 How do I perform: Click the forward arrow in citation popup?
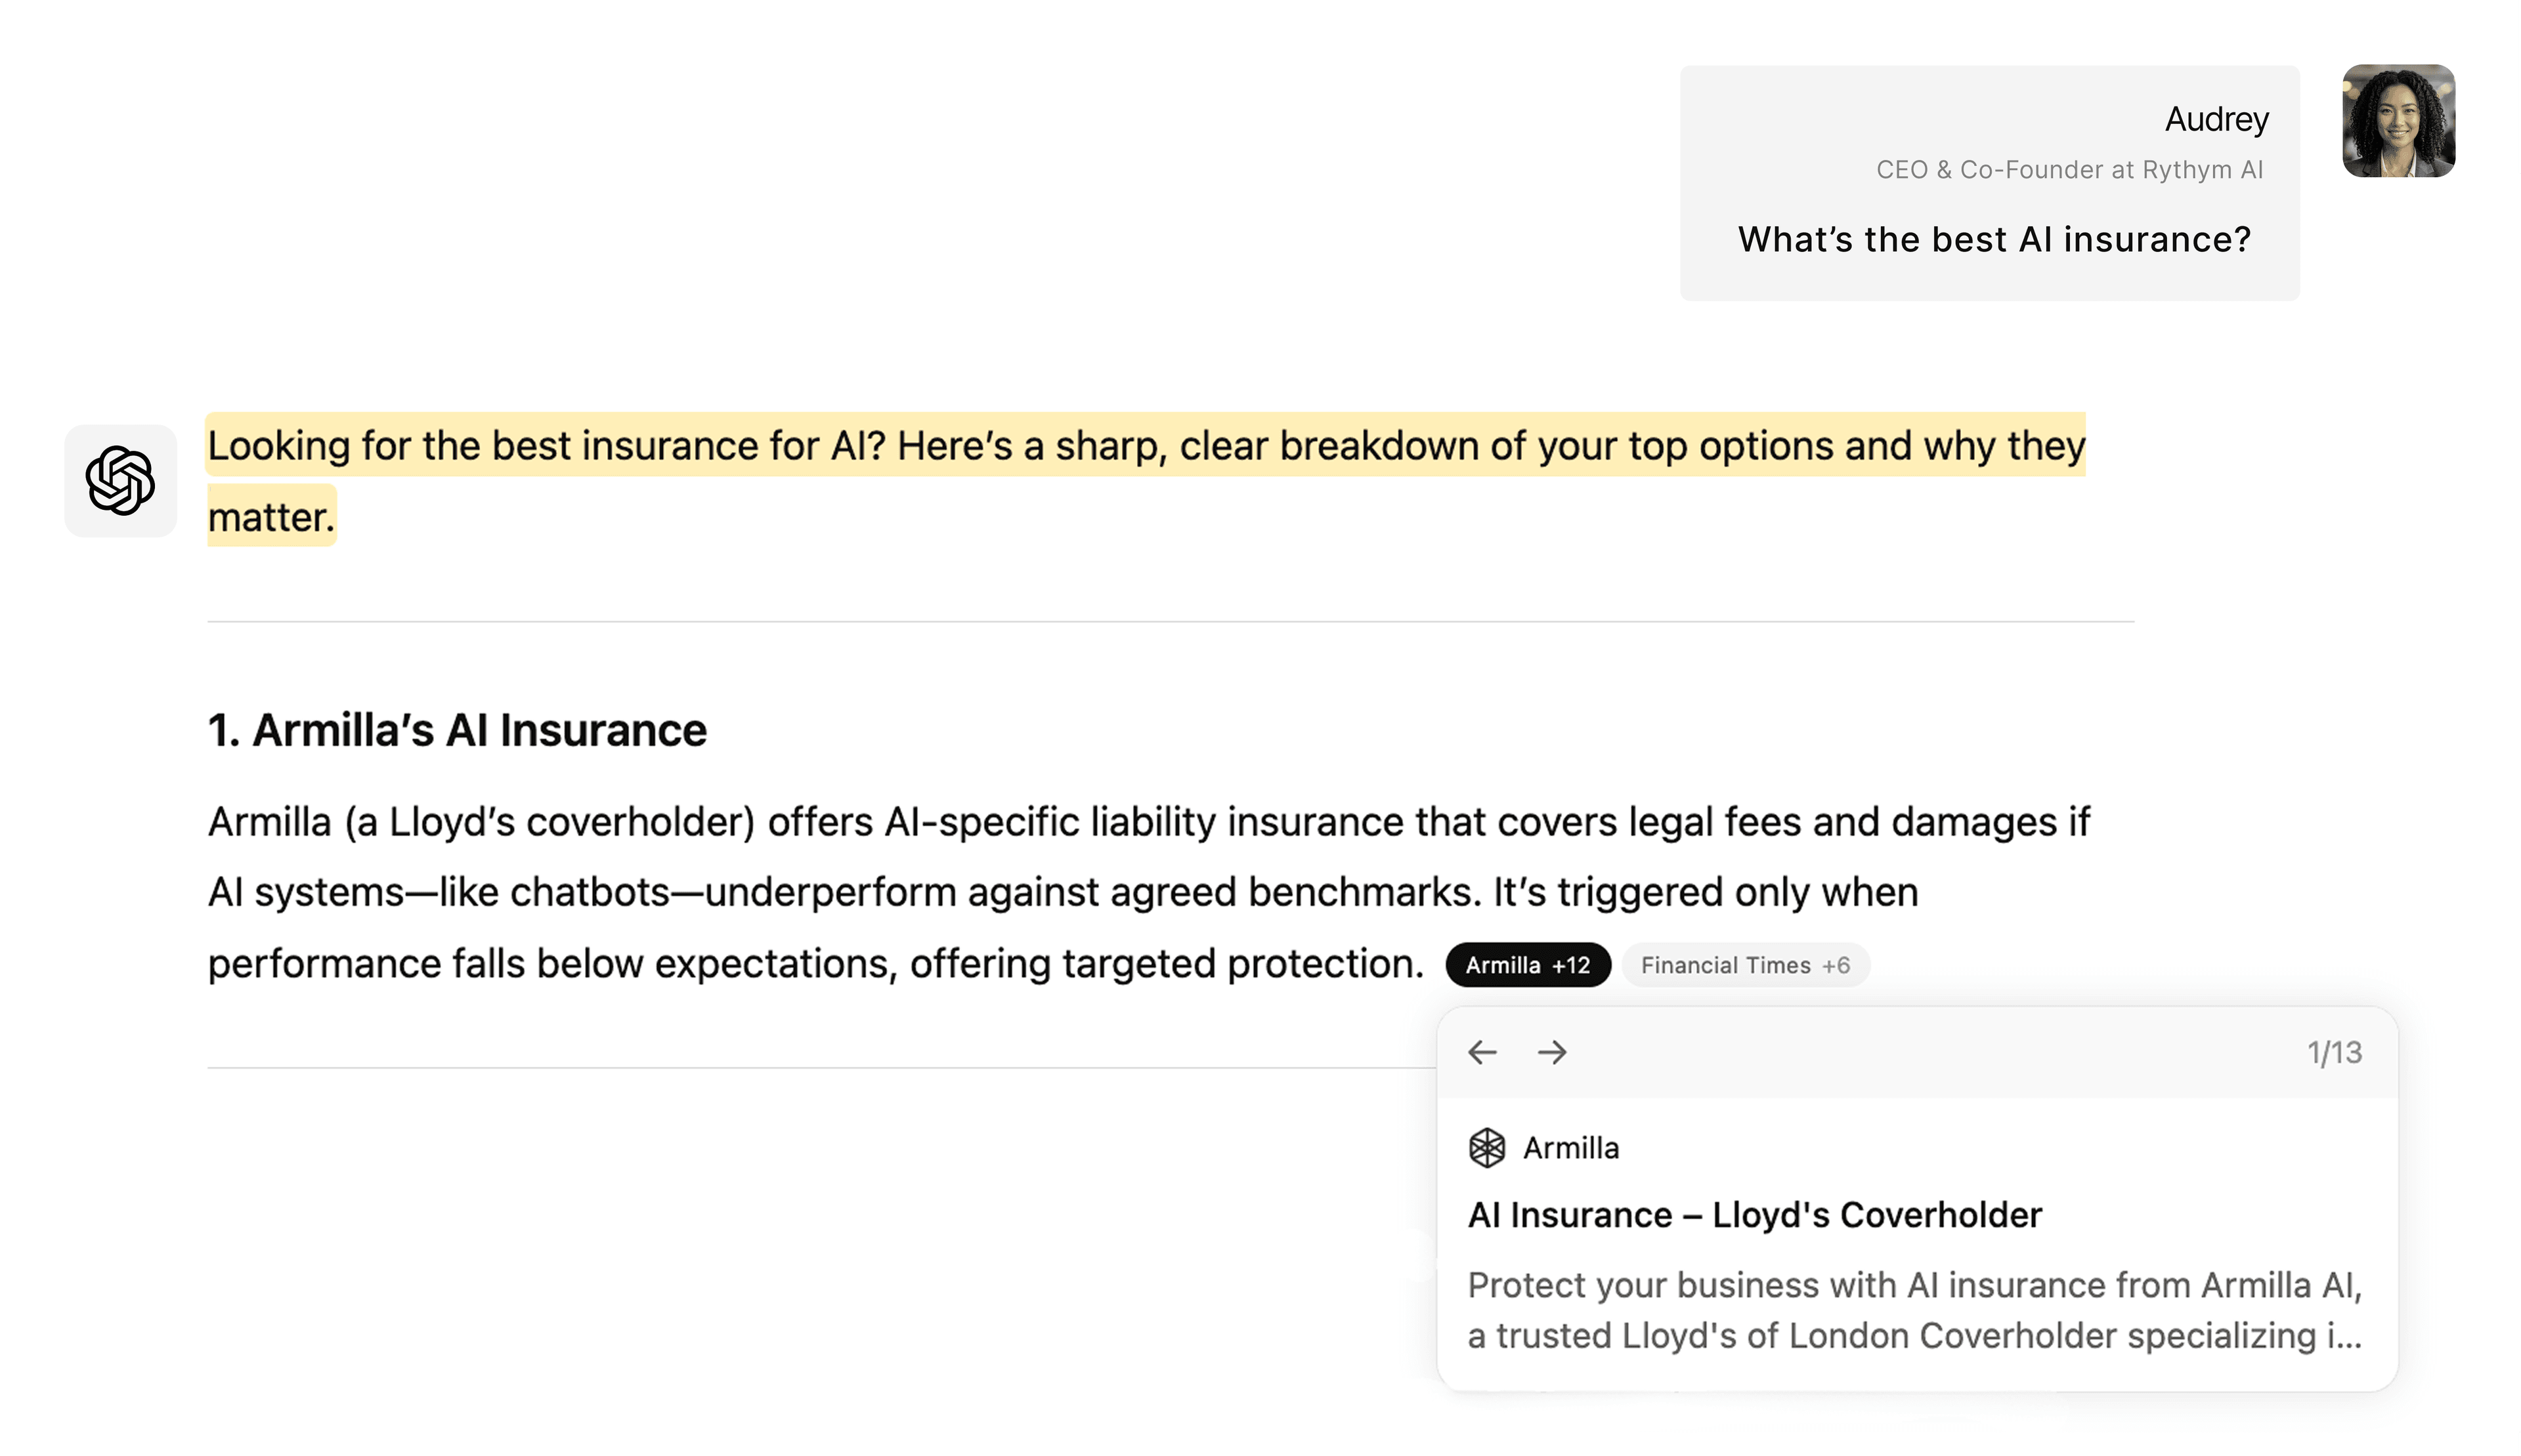point(1551,1052)
